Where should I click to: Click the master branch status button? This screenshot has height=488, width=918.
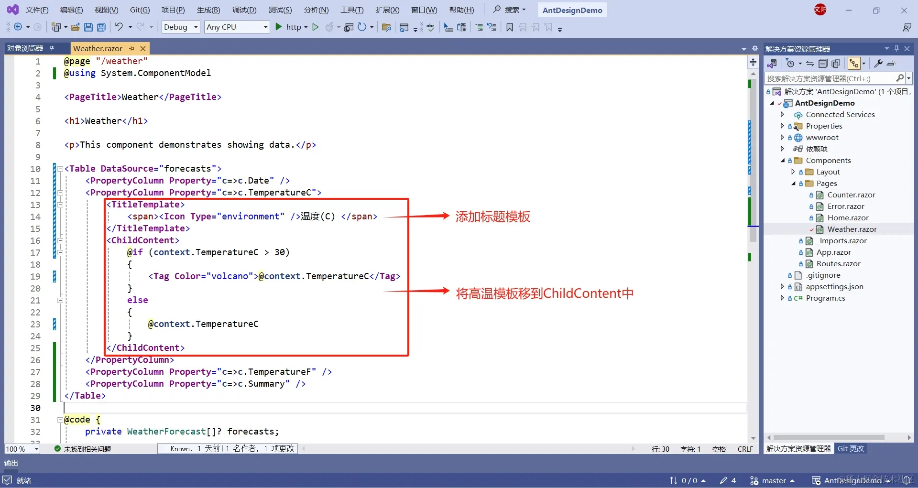772,480
